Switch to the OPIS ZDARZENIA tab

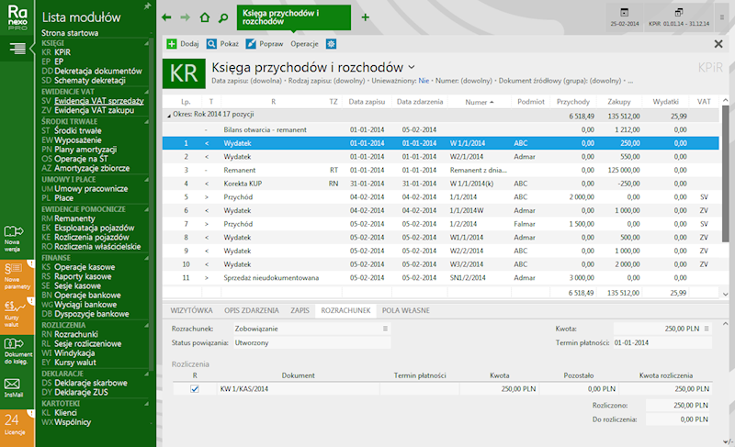[x=251, y=311]
